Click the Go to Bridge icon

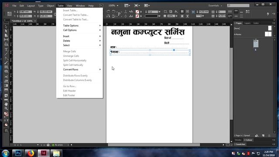click(x=101, y=6)
